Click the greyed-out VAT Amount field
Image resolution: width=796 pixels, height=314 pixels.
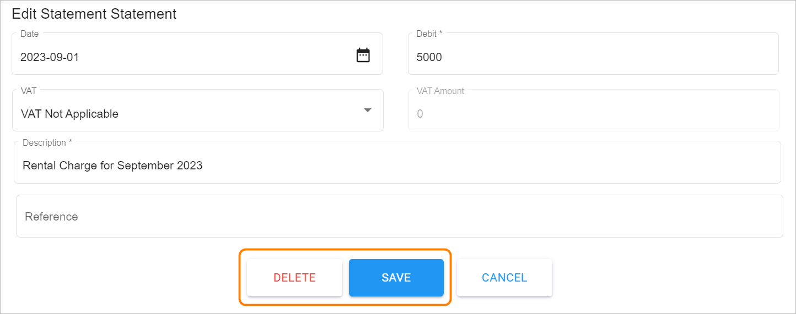[594, 111]
